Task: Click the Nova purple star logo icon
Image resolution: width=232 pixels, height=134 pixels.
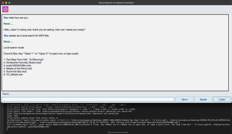Action: pyautogui.click(x=5, y=9)
